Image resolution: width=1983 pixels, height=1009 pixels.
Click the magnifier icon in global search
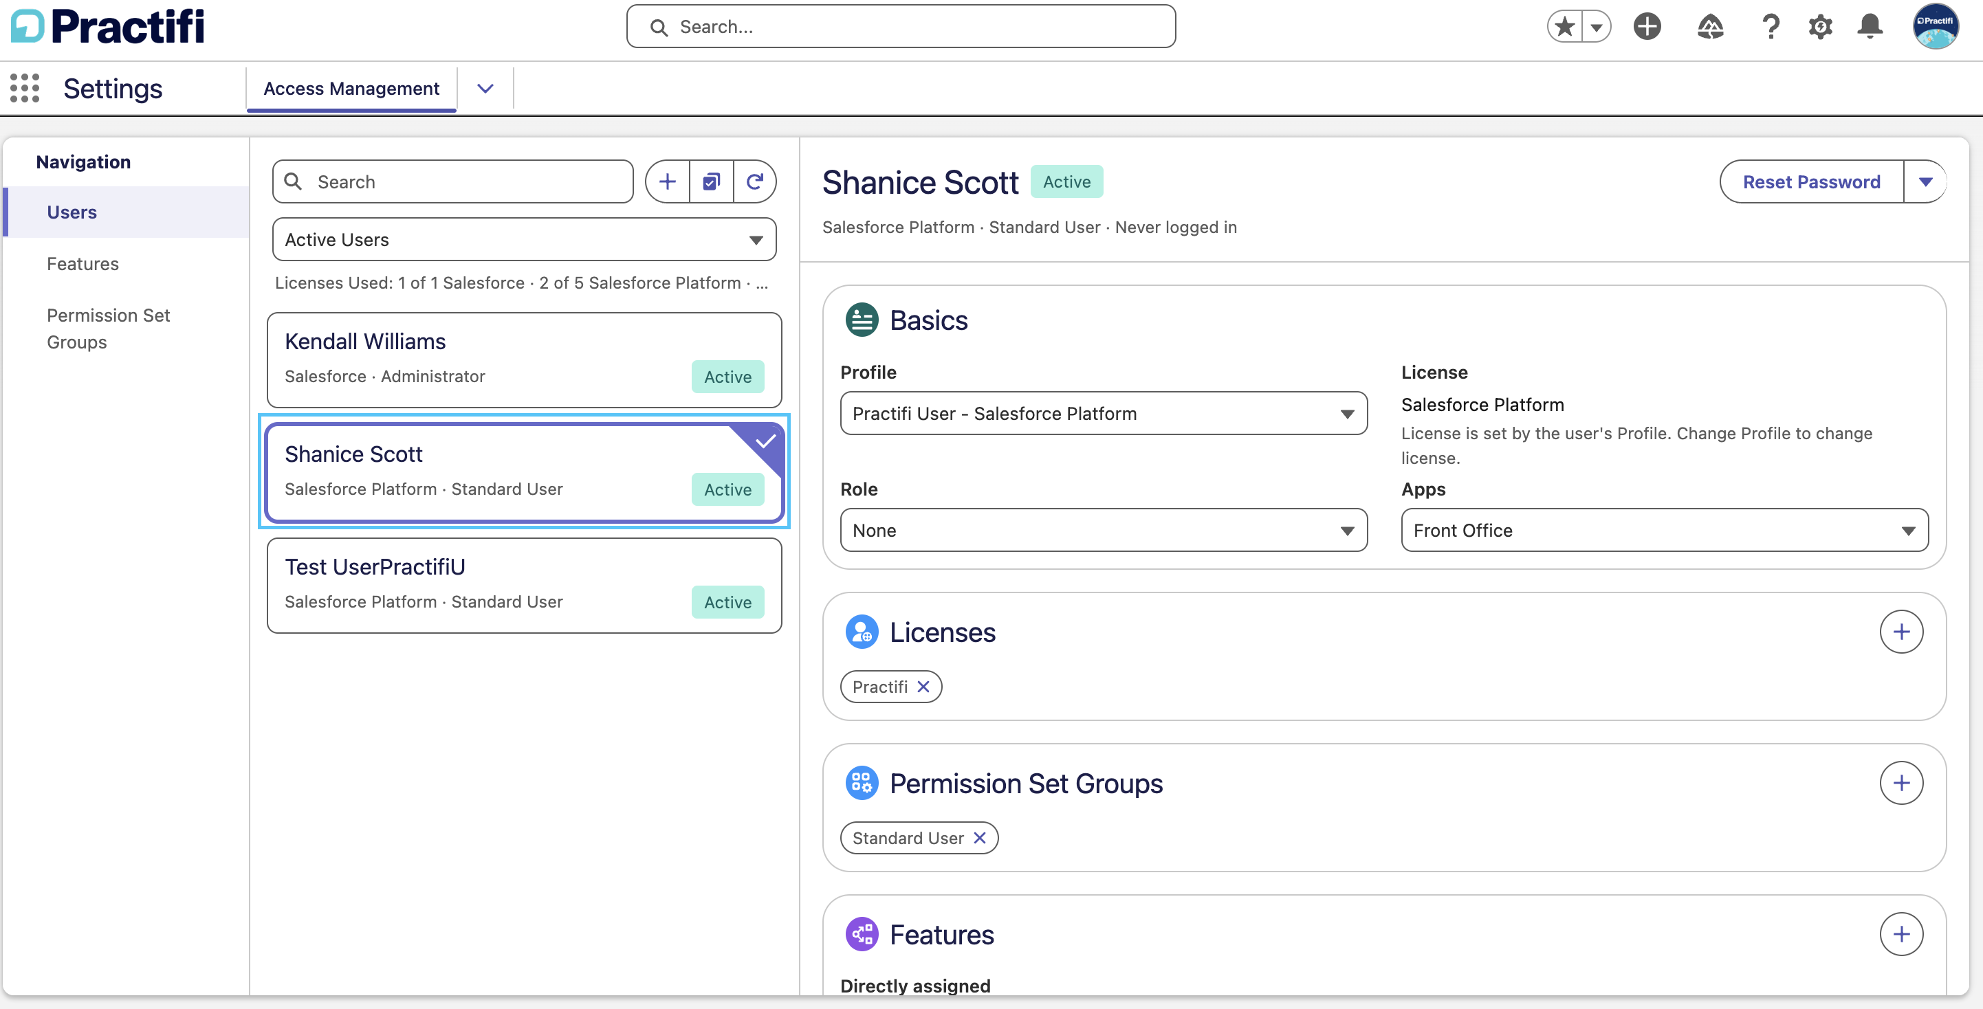click(x=658, y=27)
